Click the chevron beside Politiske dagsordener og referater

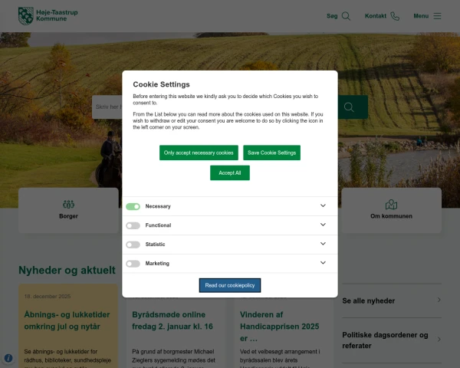coord(439,340)
